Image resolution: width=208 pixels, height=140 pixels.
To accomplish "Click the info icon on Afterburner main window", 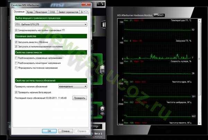I will pos(103,24).
